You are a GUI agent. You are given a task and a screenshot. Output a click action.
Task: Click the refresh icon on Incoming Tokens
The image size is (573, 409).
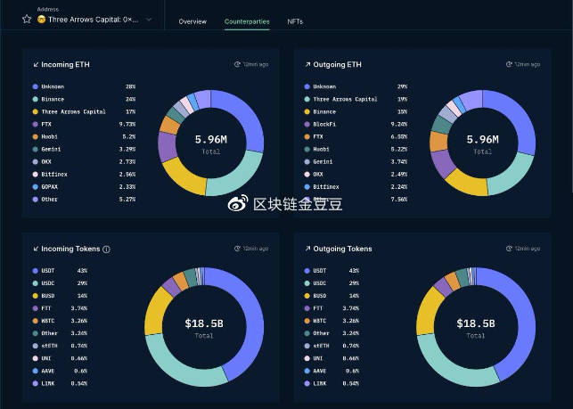pyautogui.click(x=237, y=249)
